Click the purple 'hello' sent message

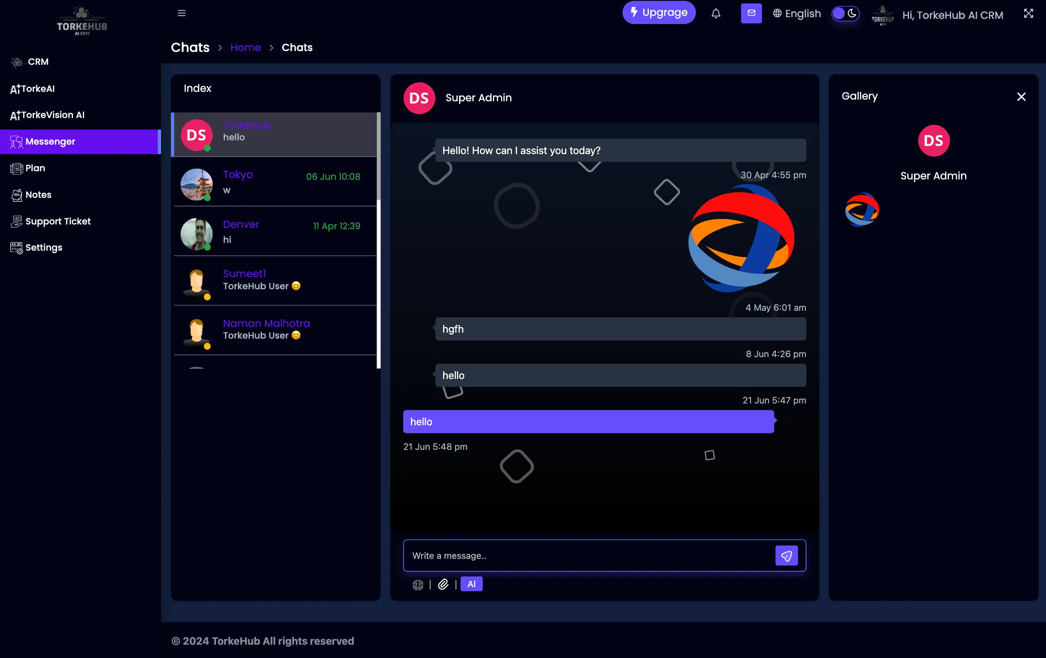click(588, 422)
